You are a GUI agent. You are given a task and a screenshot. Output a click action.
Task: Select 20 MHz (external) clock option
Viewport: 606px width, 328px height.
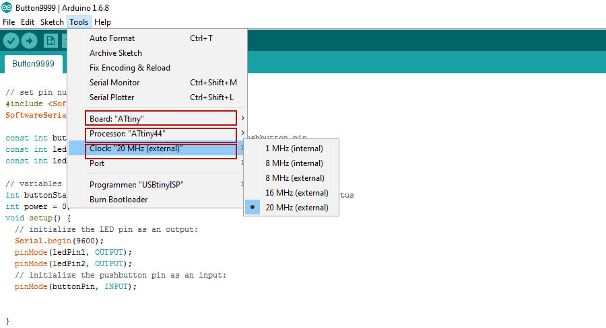[x=292, y=207]
